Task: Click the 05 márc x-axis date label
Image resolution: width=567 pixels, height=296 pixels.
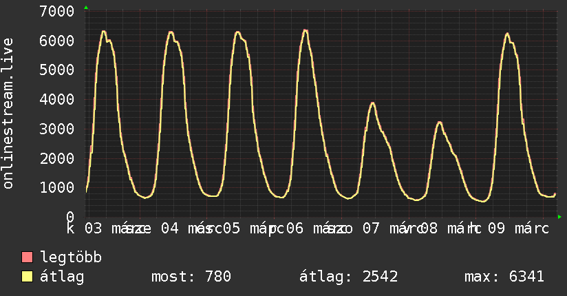Action: click(254, 229)
